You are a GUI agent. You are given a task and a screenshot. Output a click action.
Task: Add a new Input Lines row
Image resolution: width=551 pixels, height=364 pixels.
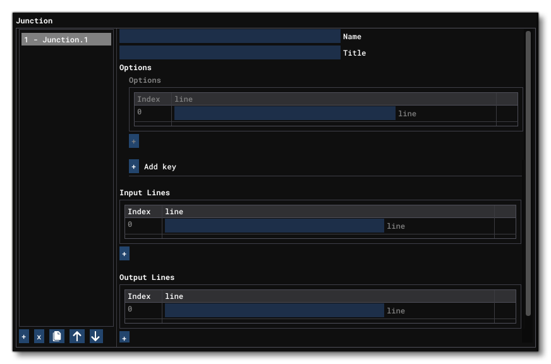(x=124, y=253)
